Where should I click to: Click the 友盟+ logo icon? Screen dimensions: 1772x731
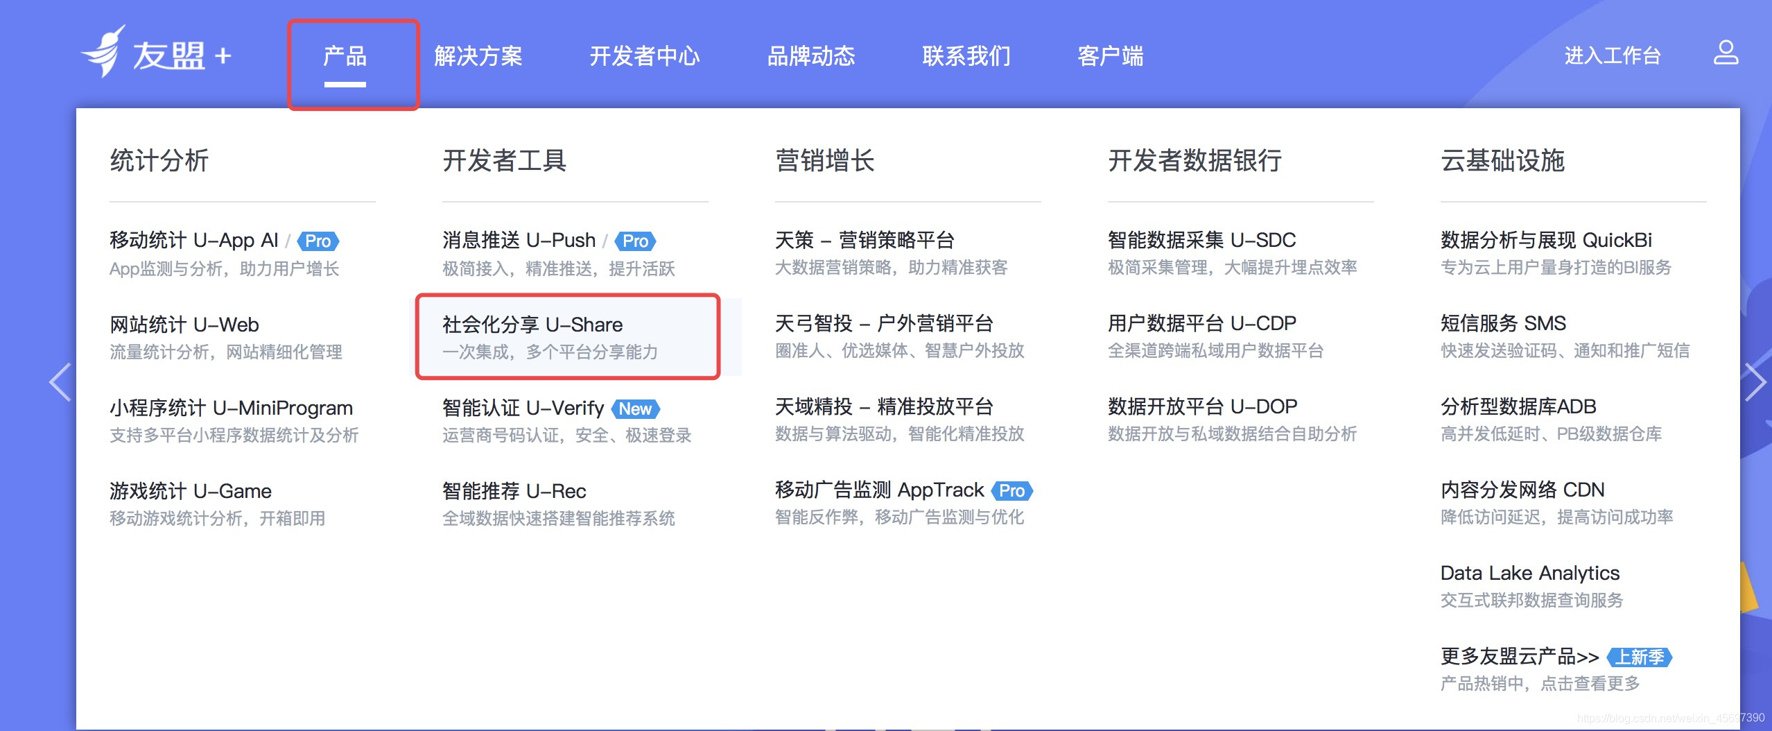pyautogui.click(x=156, y=53)
